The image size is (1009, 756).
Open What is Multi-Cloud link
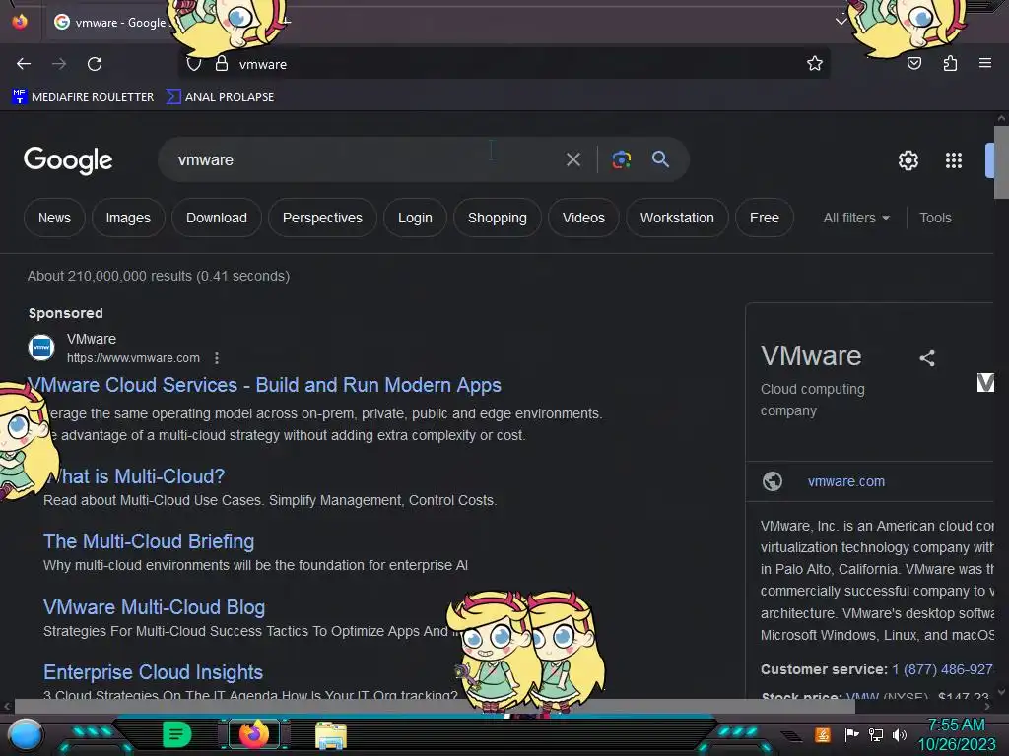(x=134, y=475)
